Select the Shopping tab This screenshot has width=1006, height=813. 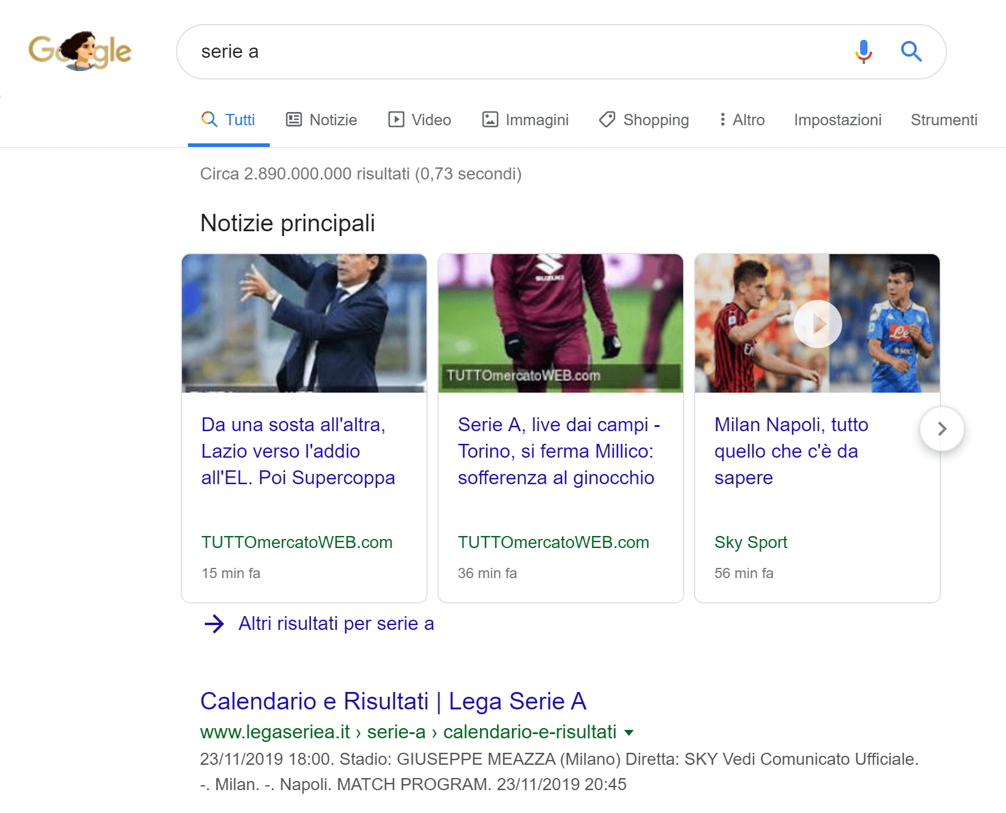click(643, 120)
